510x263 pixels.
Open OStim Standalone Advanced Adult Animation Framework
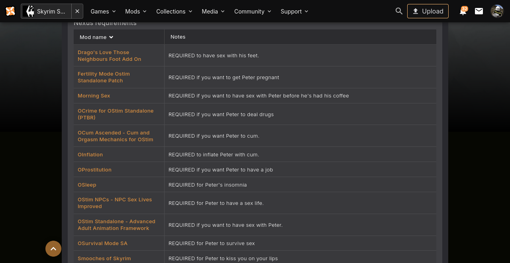(x=116, y=225)
